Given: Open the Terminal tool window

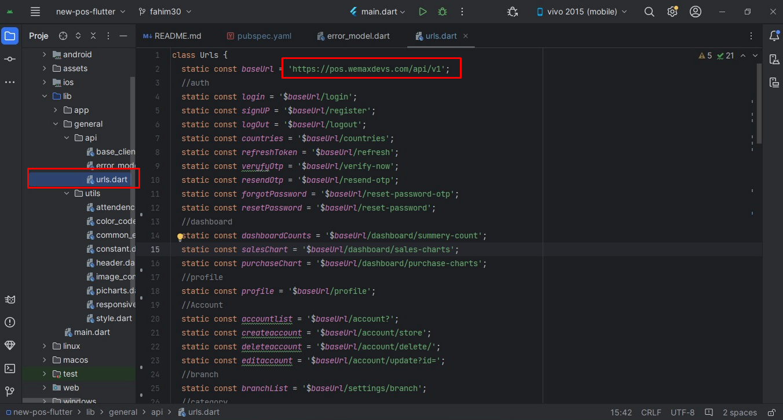Looking at the screenshot, I should (10, 369).
